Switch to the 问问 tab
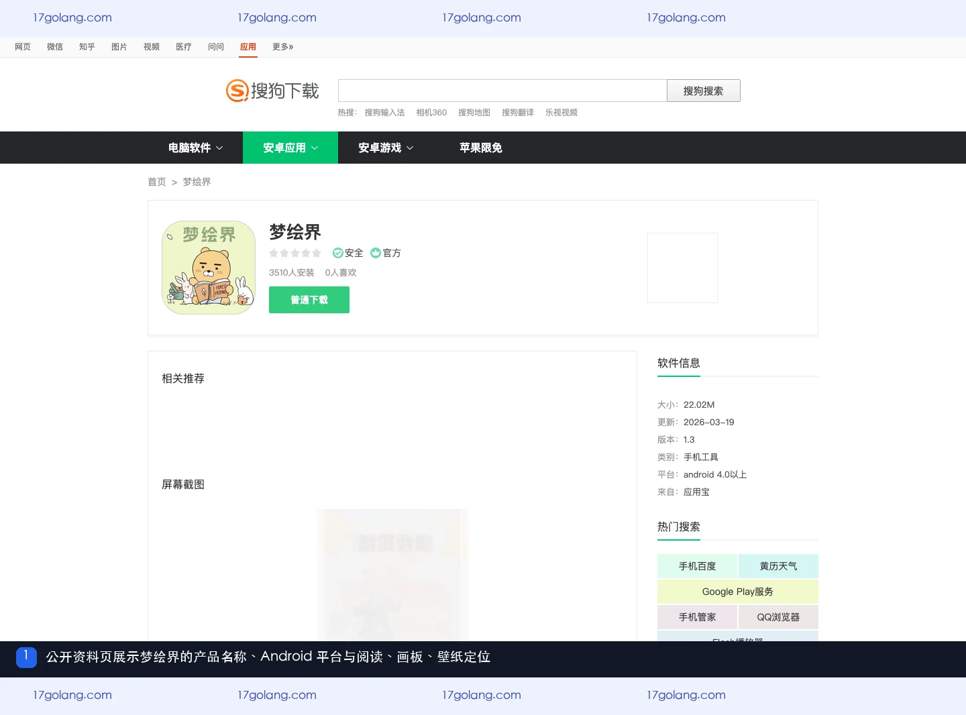This screenshot has height=715, width=966. pyautogui.click(x=216, y=47)
